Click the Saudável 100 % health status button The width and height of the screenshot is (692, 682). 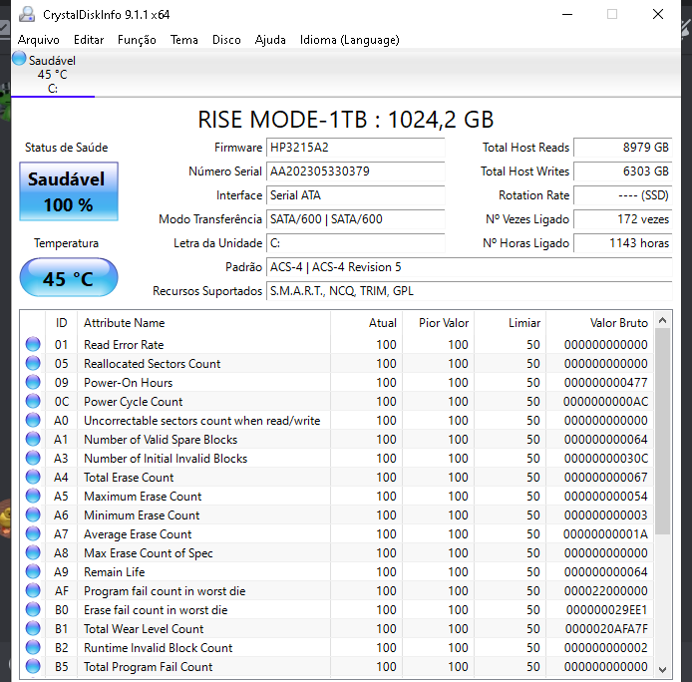tap(69, 191)
